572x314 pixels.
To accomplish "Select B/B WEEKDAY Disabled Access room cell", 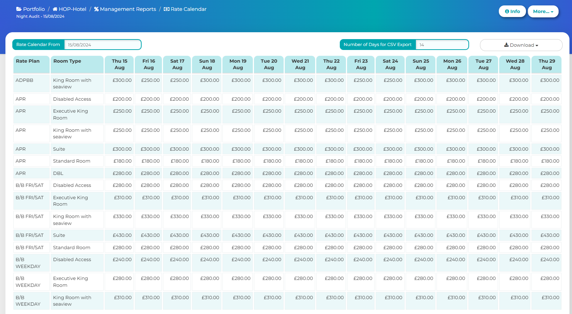I will tap(77, 263).
